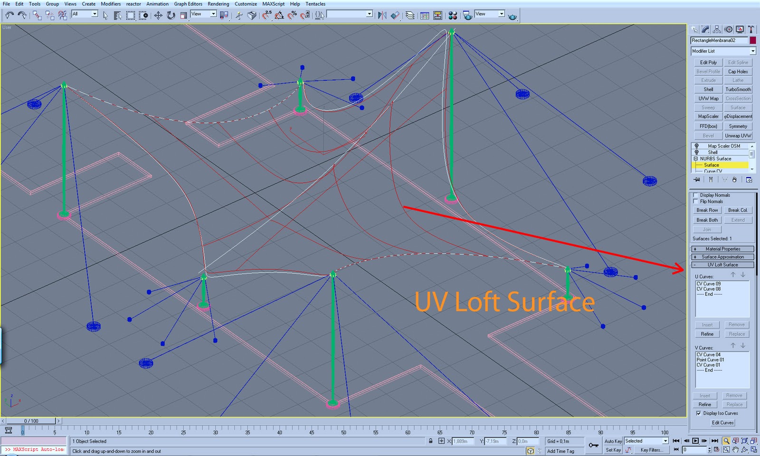Click the Configure Modifier Sets icon
760x456 pixels.
coord(749,180)
